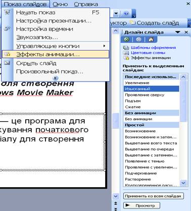Open Дизайн слайда task pane dropdown arrow
The height and width of the screenshot is (211, 191).
click(178, 32)
